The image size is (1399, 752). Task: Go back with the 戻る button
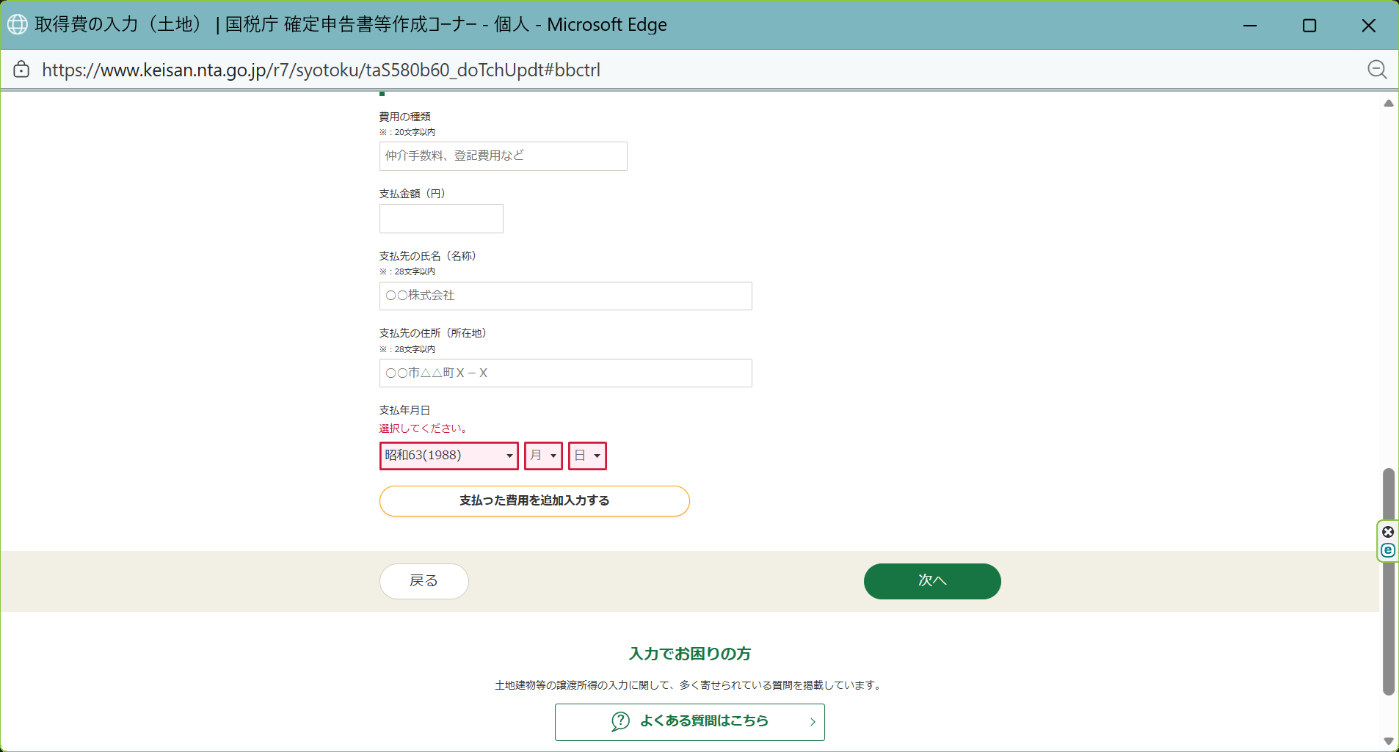[x=424, y=581]
